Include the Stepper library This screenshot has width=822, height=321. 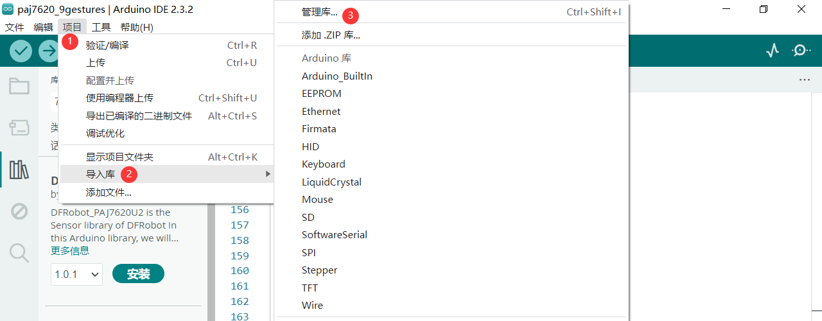[451, 270]
